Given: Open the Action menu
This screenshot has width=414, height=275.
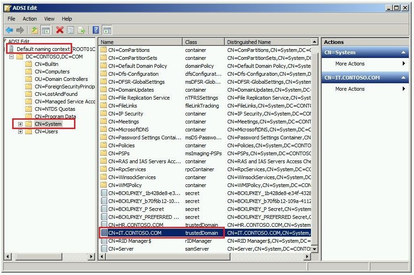Looking at the screenshot, I should click(30, 19).
